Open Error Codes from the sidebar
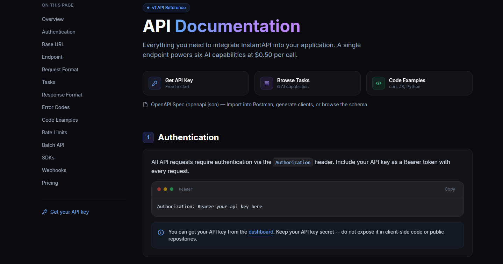 pyautogui.click(x=56, y=107)
